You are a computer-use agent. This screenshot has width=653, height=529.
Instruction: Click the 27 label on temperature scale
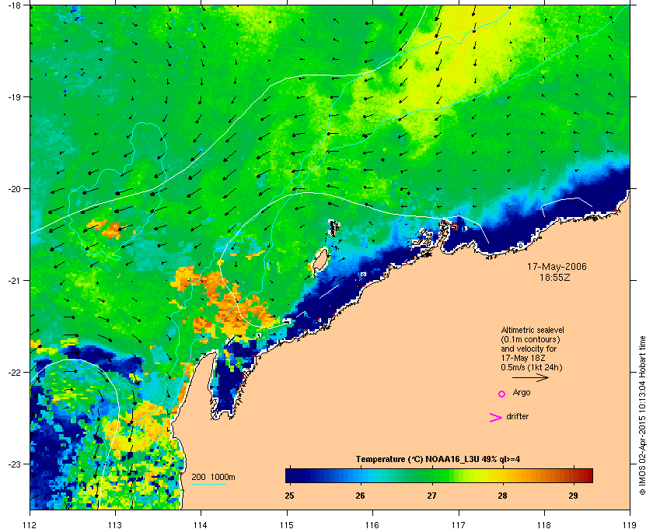click(x=432, y=496)
